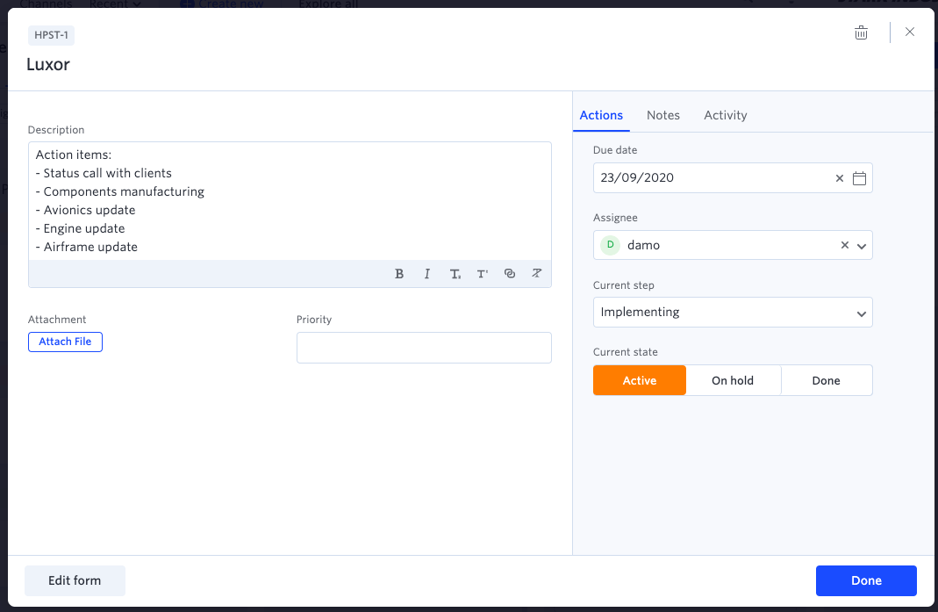Click the 'Status call with clients' line

click(104, 173)
